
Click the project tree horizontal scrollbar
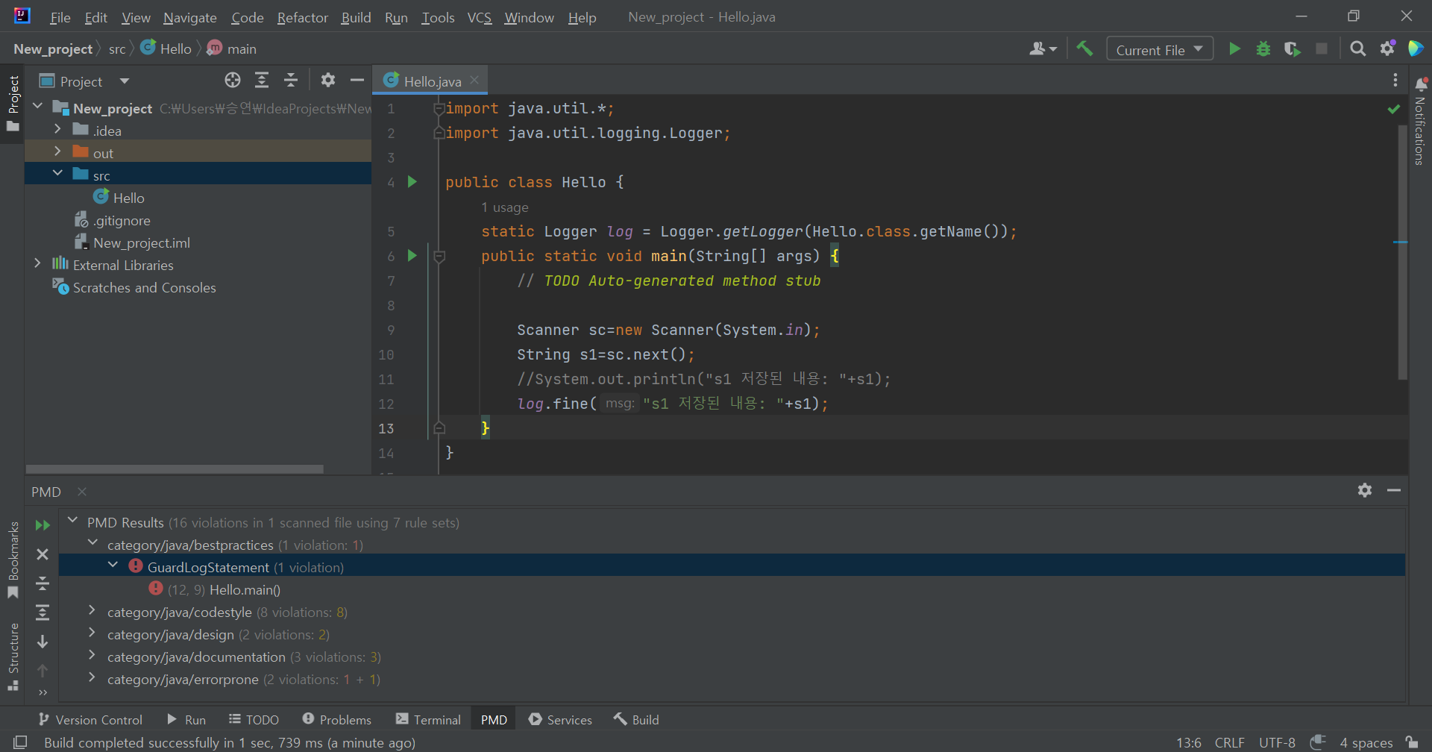pyautogui.click(x=175, y=469)
